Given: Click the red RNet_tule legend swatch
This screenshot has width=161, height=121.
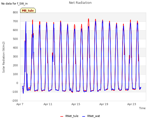Looking at the screenshot, I should (62, 116).
